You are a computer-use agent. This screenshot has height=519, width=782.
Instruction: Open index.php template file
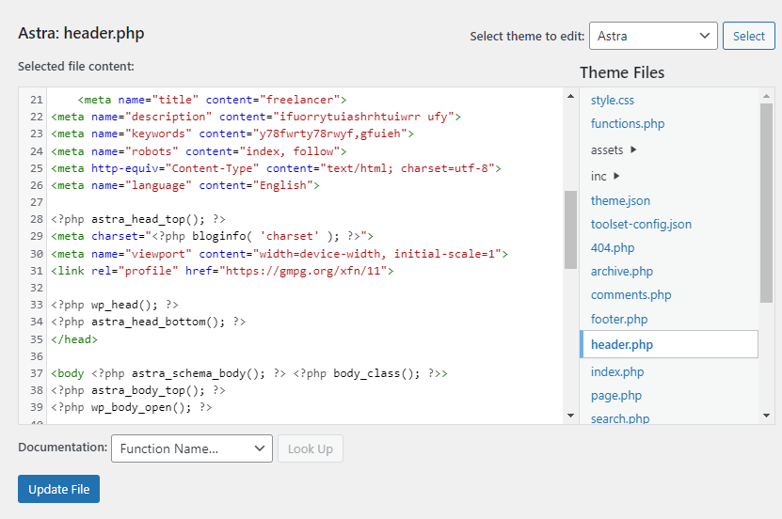pos(617,371)
